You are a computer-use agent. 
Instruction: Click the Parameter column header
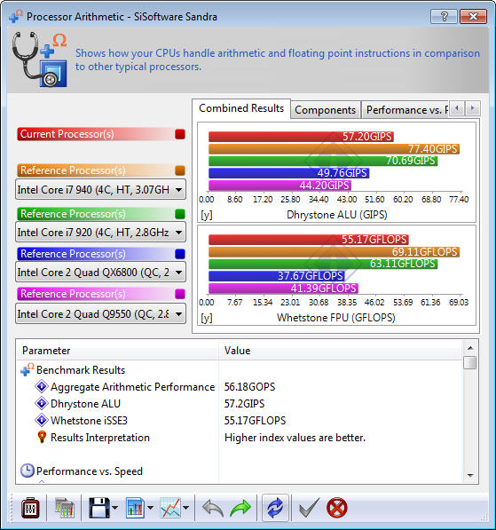pos(117,351)
